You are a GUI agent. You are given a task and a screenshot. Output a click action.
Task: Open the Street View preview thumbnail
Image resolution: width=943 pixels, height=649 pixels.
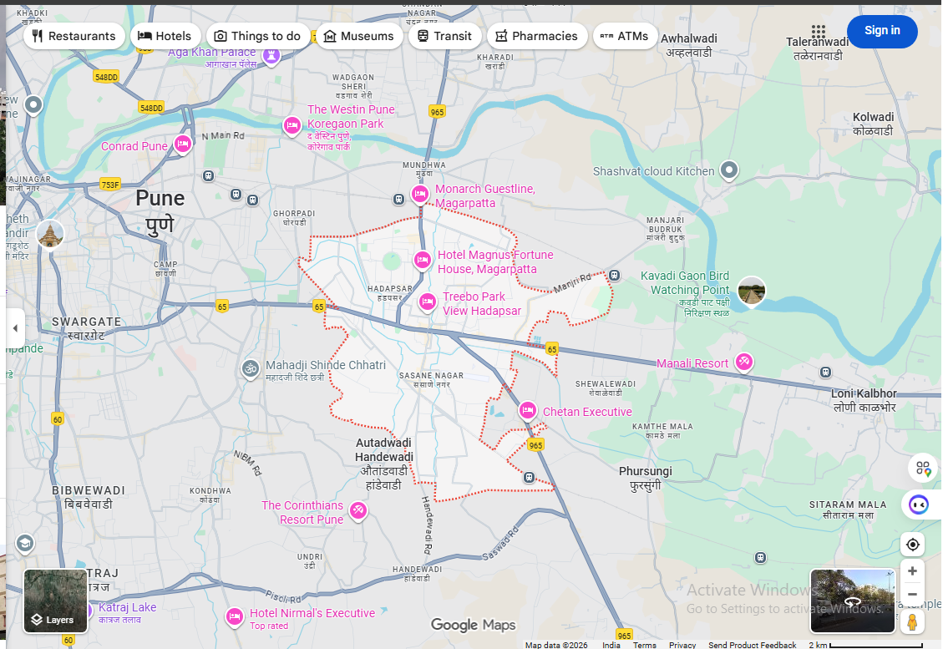(x=852, y=601)
